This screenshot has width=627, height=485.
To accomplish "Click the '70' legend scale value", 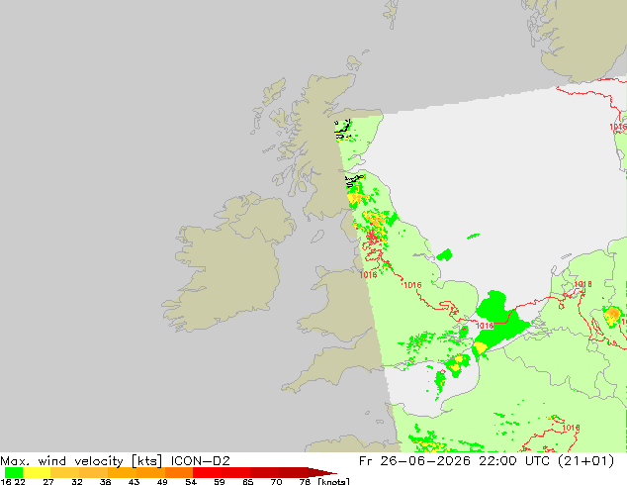I will (276, 482).
